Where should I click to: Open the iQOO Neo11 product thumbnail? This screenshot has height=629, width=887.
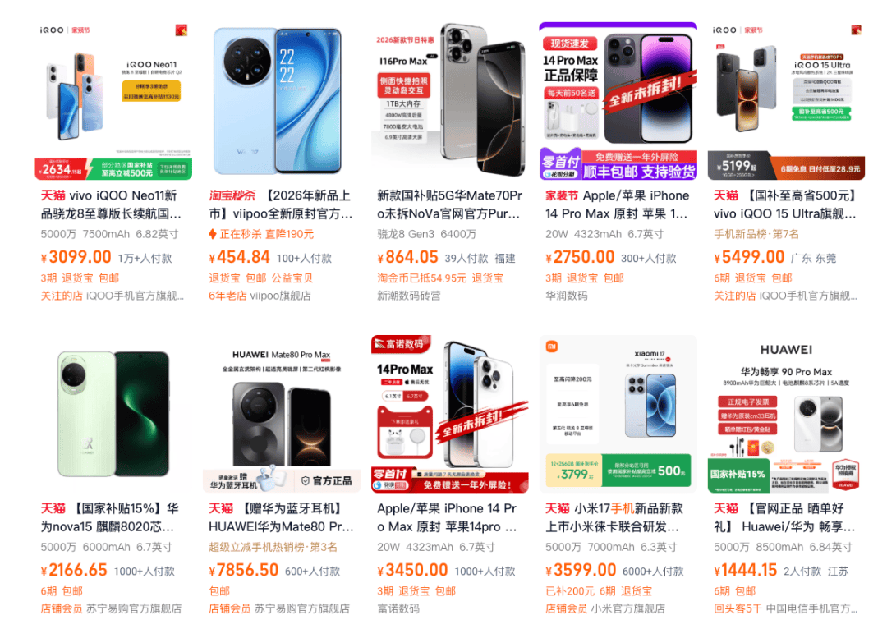coord(113,101)
